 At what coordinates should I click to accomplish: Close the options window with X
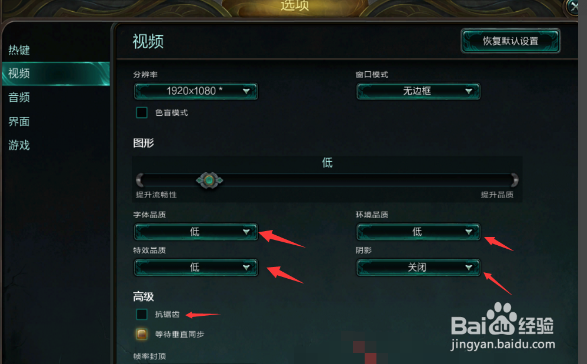point(573,6)
